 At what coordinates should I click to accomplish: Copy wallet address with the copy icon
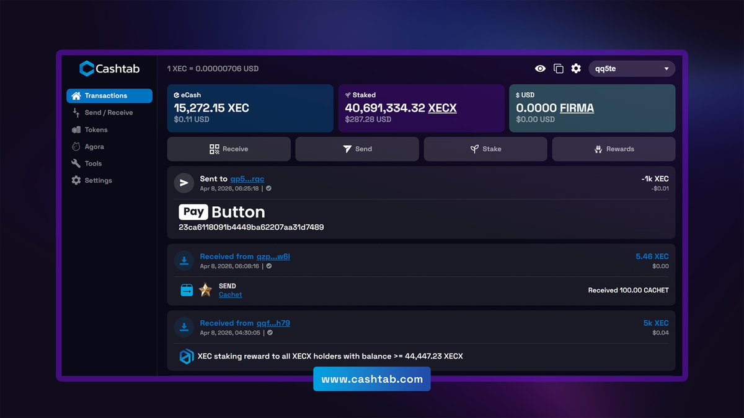(558, 69)
